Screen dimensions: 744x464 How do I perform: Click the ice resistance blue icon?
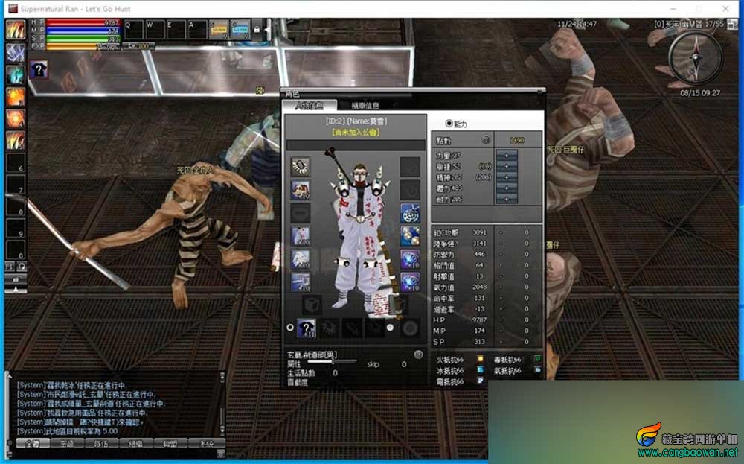tap(480, 370)
